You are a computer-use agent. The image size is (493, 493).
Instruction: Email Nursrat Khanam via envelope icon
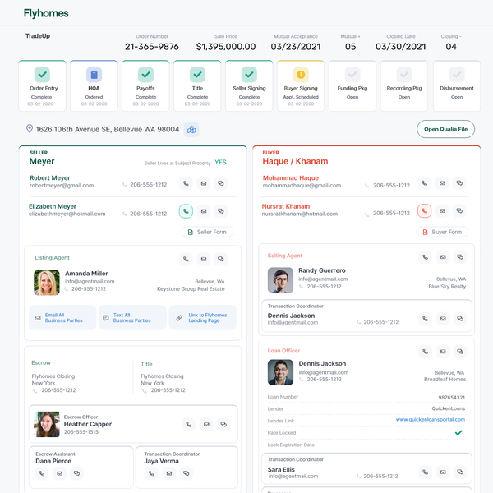click(x=442, y=210)
